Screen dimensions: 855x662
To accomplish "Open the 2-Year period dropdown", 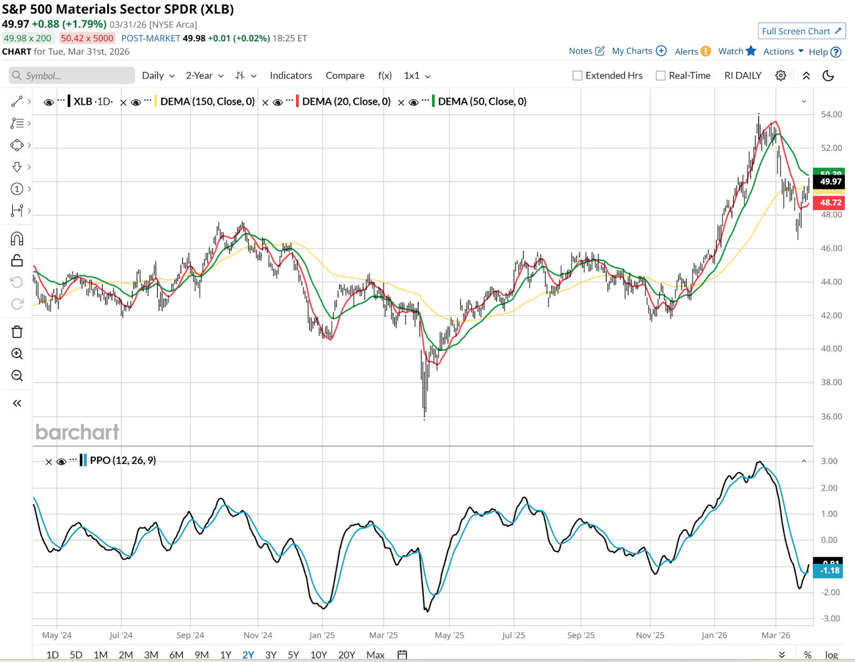I will [205, 76].
